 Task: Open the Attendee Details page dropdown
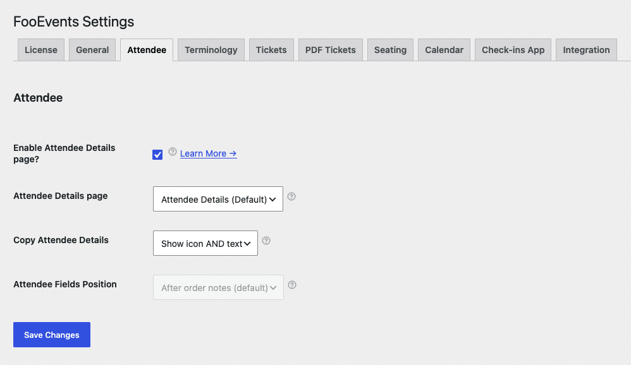[218, 199]
